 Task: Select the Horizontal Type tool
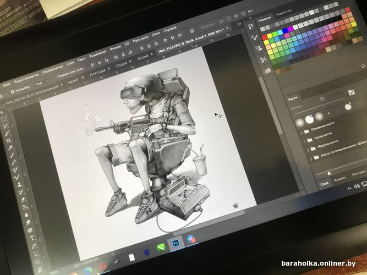pyautogui.click(x=32, y=238)
